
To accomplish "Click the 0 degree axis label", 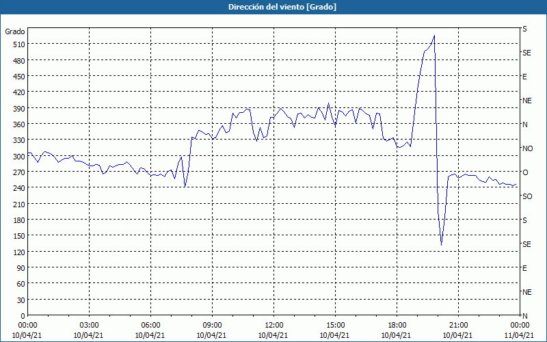I will 23,316.
